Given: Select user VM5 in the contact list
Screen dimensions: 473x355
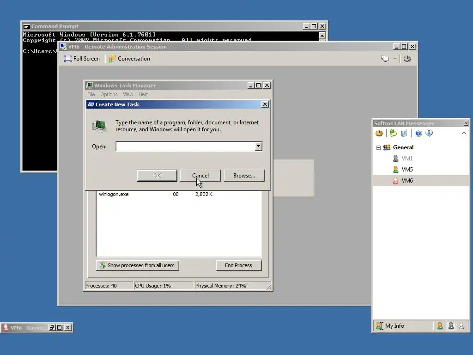Looking at the screenshot, I should point(407,169).
